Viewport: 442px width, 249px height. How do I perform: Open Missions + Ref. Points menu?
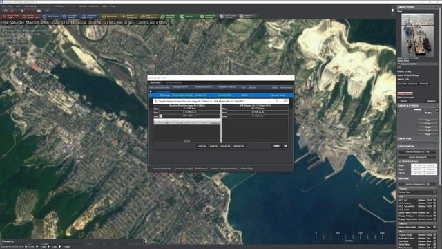[x=89, y=6]
